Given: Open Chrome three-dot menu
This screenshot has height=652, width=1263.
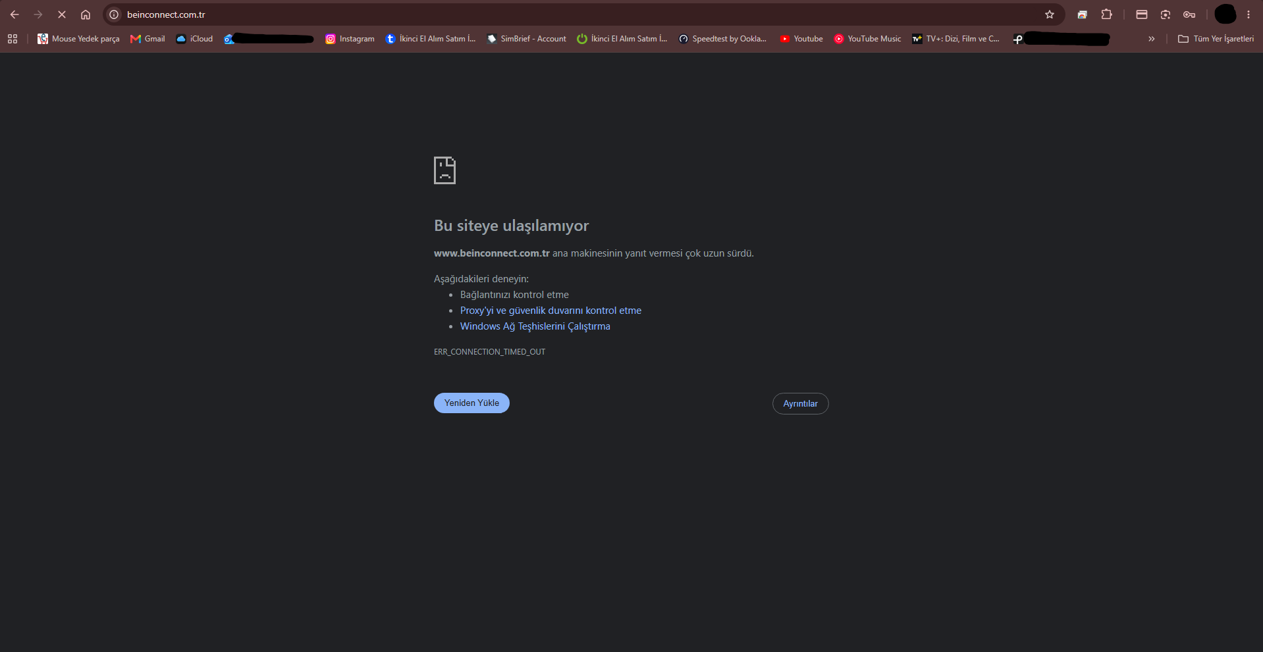Looking at the screenshot, I should [x=1249, y=14].
